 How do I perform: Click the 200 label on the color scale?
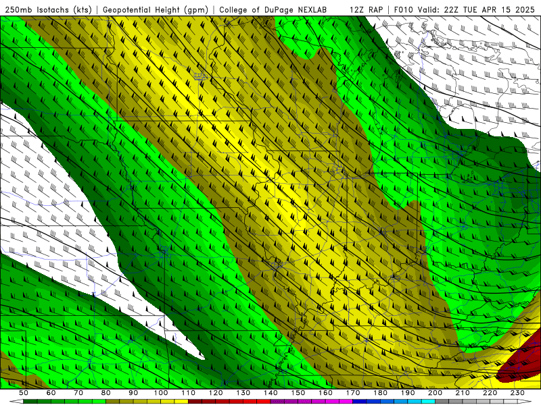(x=435, y=393)
